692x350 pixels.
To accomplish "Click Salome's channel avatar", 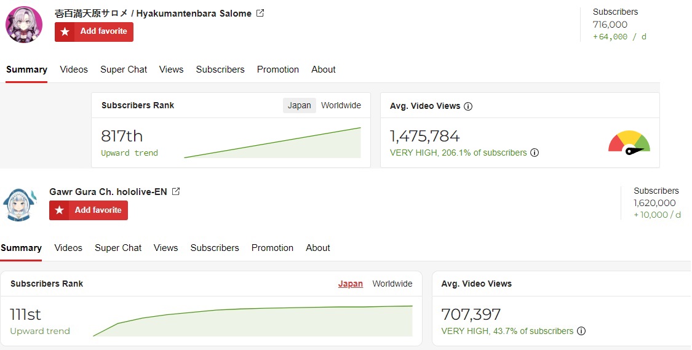I will [x=24, y=25].
